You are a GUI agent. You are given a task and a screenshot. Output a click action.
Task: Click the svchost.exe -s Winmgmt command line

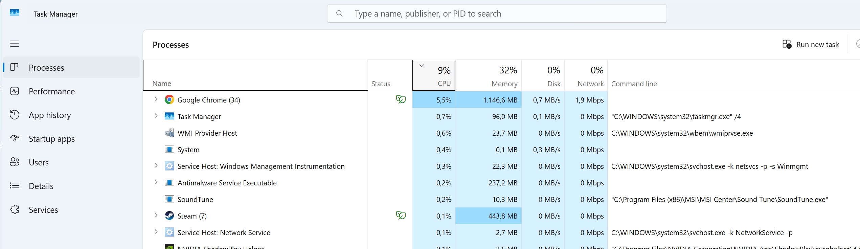pos(709,166)
